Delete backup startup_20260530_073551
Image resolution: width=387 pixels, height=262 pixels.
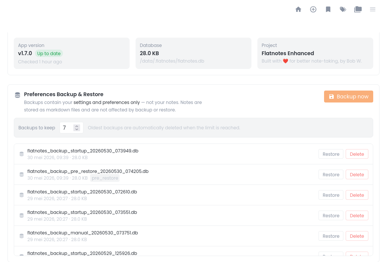click(356, 215)
